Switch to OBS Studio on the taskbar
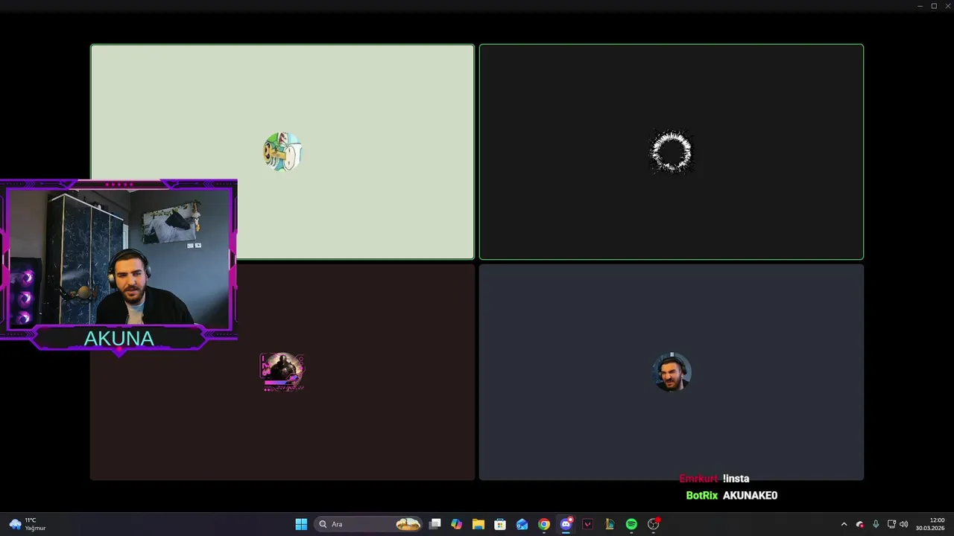 pyautogui.click(x=653, y=524)
